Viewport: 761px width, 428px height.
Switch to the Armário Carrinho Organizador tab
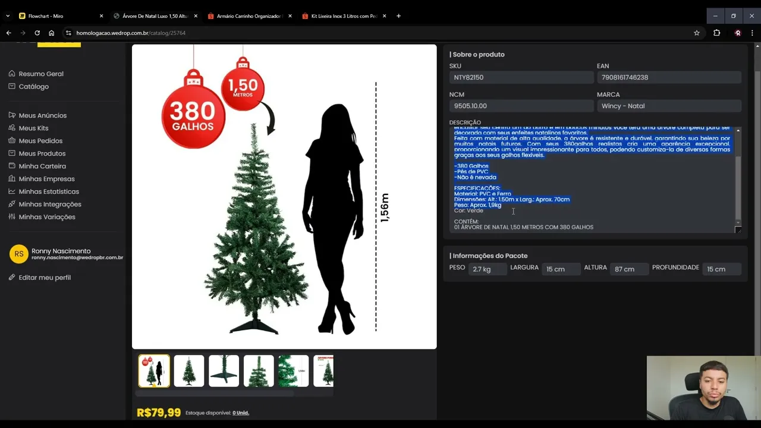[249, 16]
